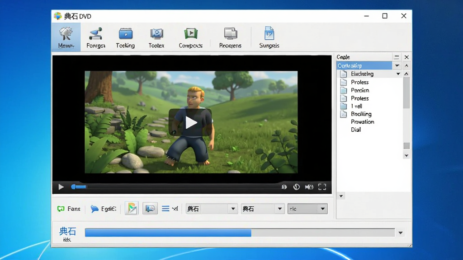Click the screen comment icon button
Viewport: 463px width, 260px height.
150,209
